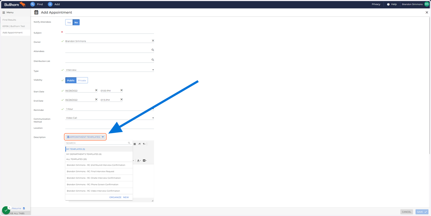This screenshot has height=216, width=431.
Task: Click the template search magnifier icon
Action: pos(129,143)
